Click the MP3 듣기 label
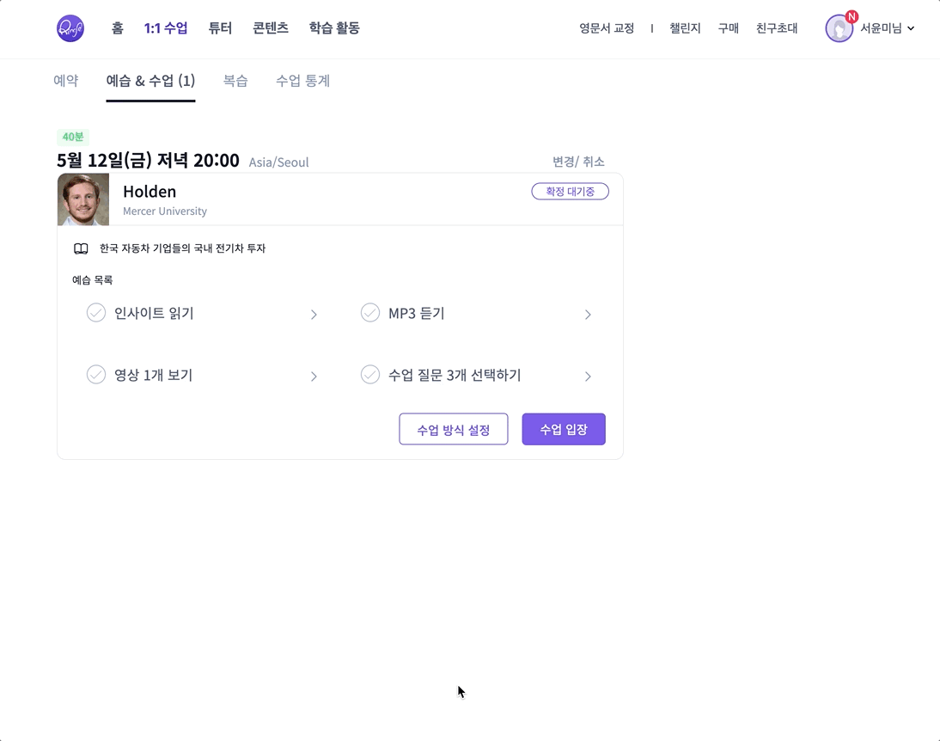Image resolution: width=940 pixels, height=741 pixels. (417, 313)
